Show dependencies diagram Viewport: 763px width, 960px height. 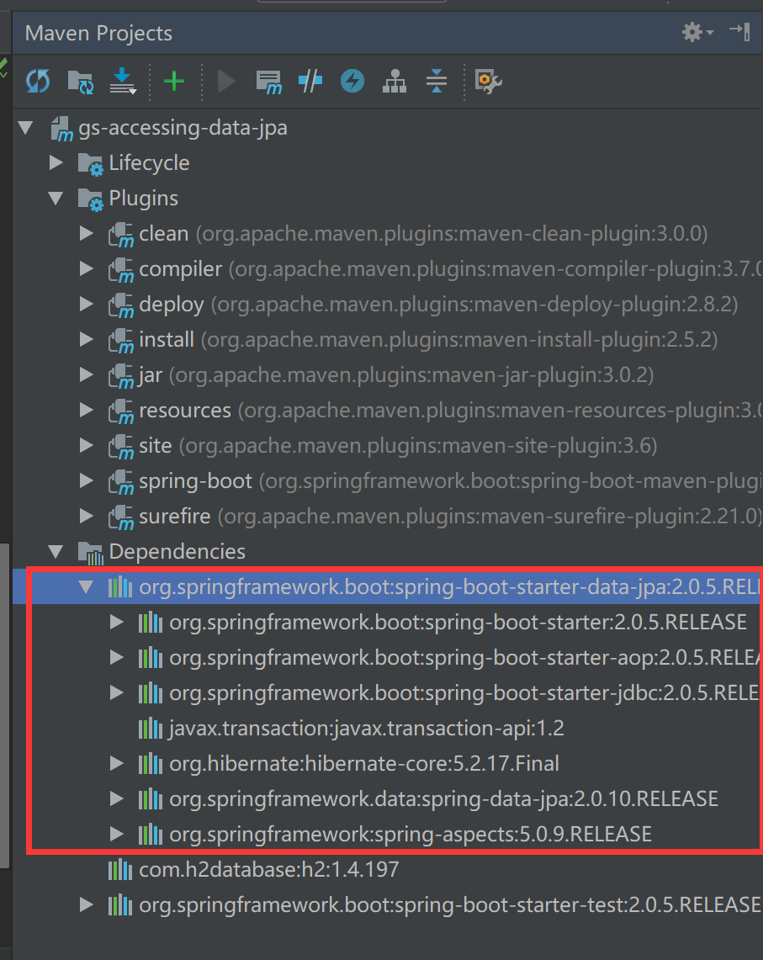click(x=394, y=82)
